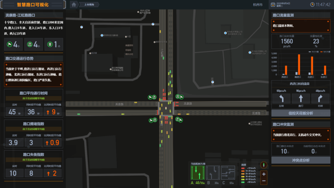Select the right-turn 右转 arrow icon
Screen dimensions: 334x188
(320, 99)
